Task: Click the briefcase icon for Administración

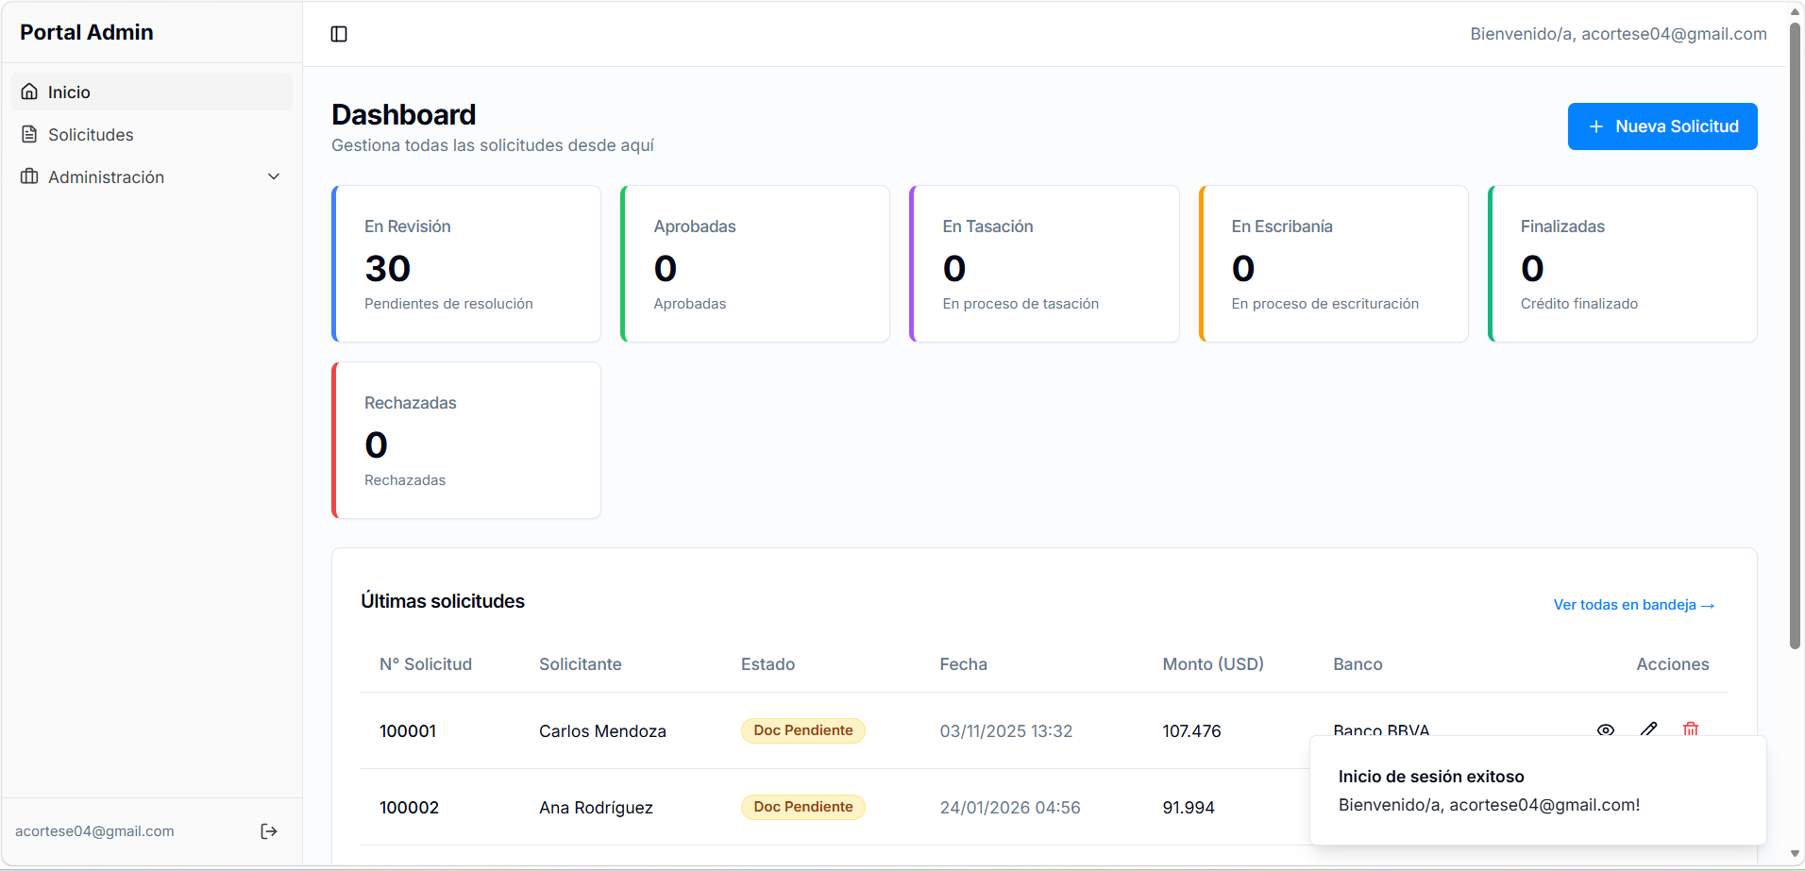Action: tap(28, 176)
